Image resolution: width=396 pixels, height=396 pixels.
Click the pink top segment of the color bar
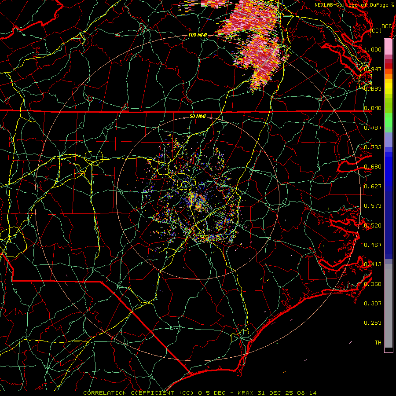point(389,47)
